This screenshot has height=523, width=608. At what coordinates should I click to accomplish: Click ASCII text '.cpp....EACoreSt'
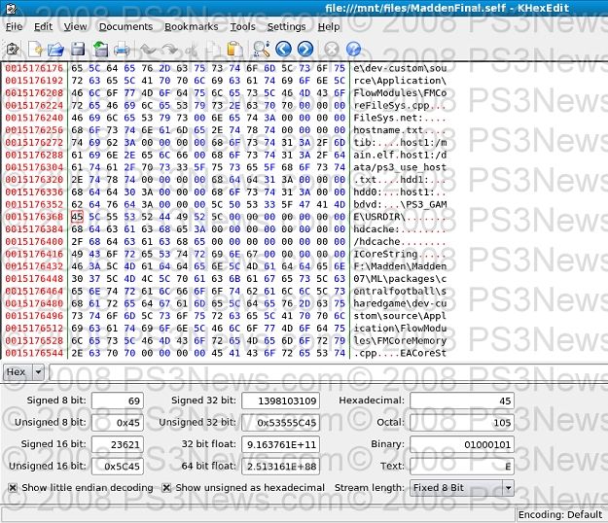point(400,353)
